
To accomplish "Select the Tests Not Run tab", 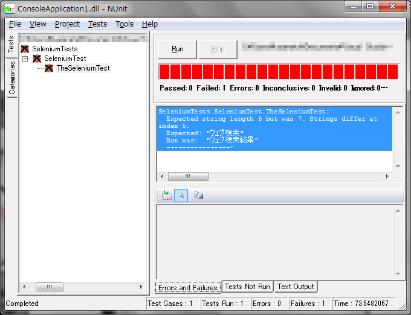I will point(247,287).
